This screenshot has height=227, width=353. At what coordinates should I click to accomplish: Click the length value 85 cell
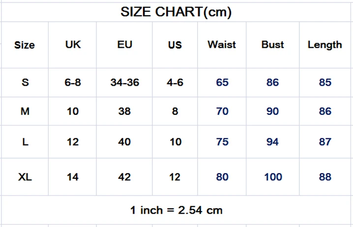click(x=325, y=83)
